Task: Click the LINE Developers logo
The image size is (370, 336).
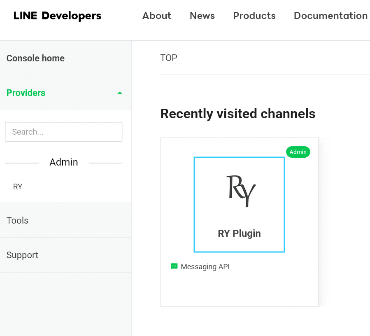Action: coord(57,16)
